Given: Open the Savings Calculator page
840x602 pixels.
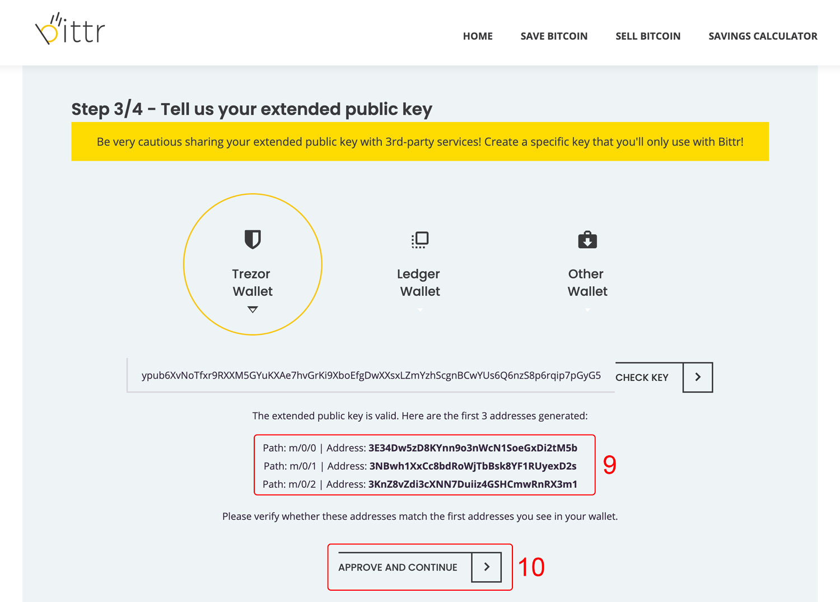Looking at the screenshot, I should coord(763,36).
